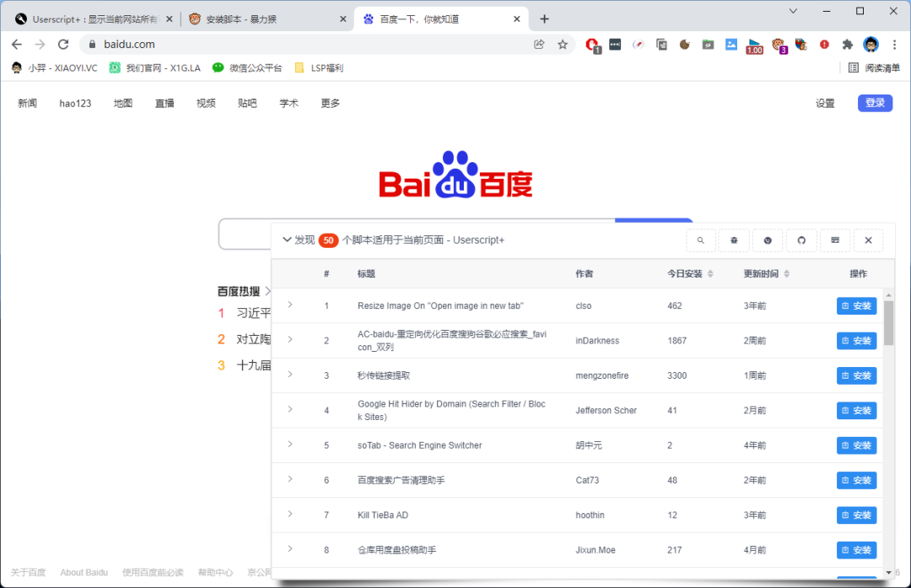Install the 秒传链接提取 script

point(856,375)
